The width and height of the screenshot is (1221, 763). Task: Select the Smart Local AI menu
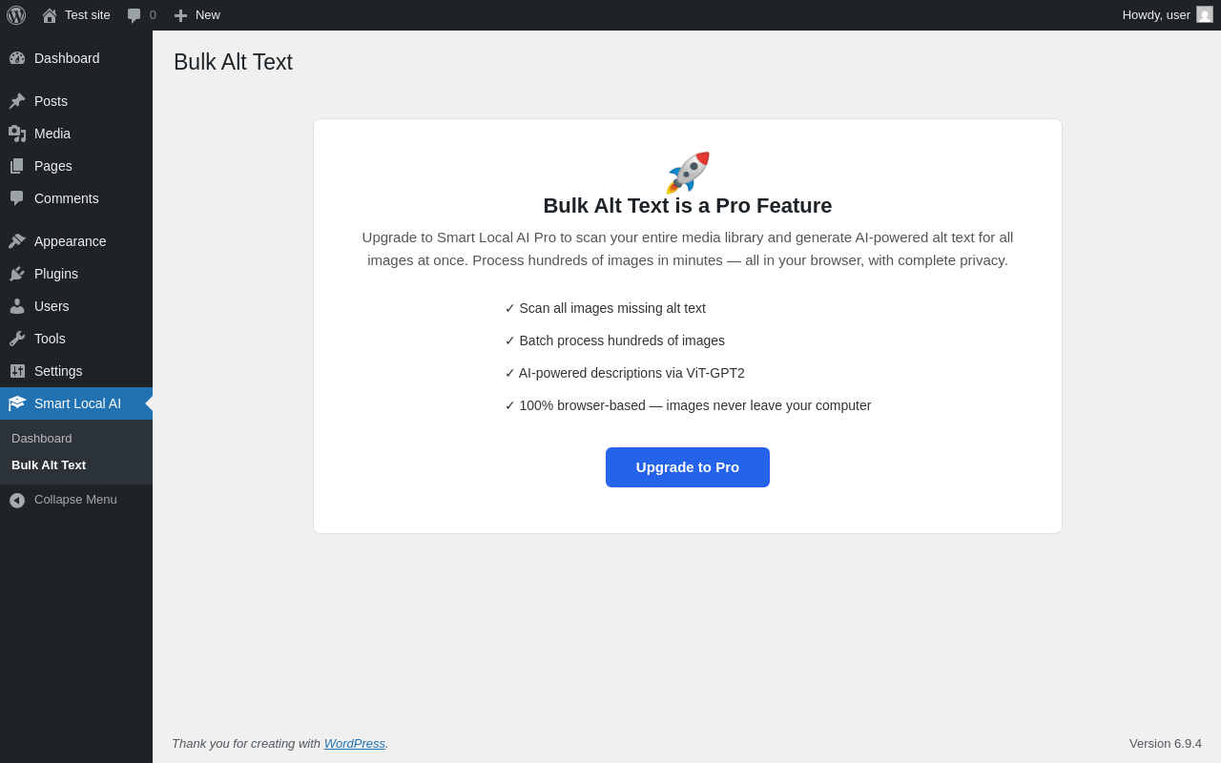(76, 403)
